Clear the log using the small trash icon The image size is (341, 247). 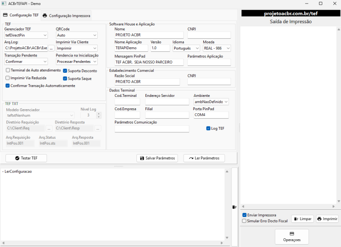(235, 207)
